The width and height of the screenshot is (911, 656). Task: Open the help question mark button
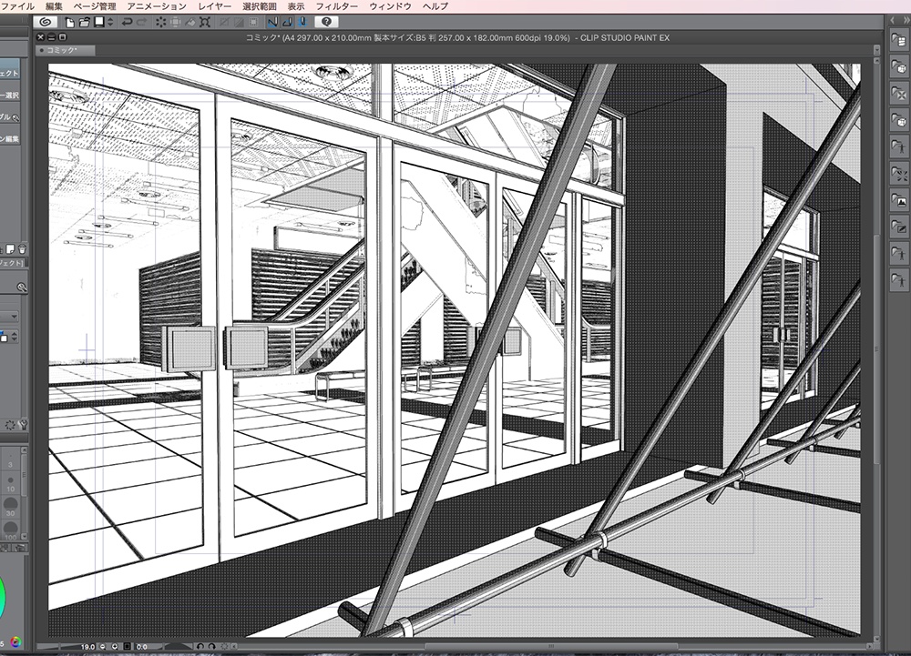[x=326, y=22]
